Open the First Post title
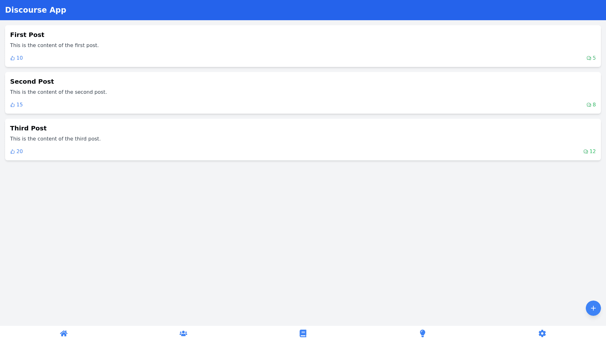This screenshot has width=606, height=341. point(27,35)
